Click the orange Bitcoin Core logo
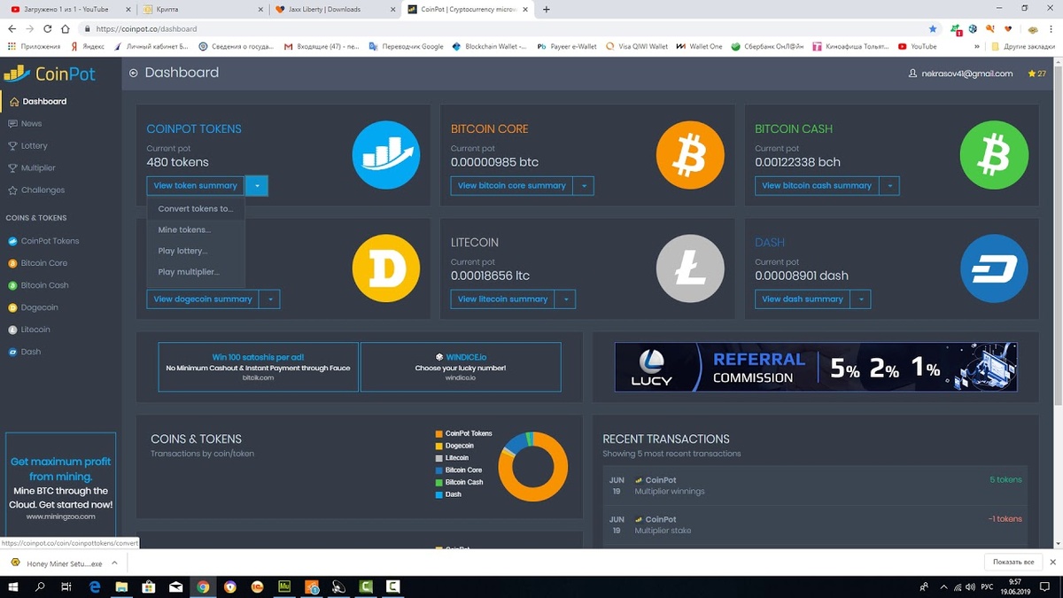Screen dimensions: 1063x598 tap(690, 157)
